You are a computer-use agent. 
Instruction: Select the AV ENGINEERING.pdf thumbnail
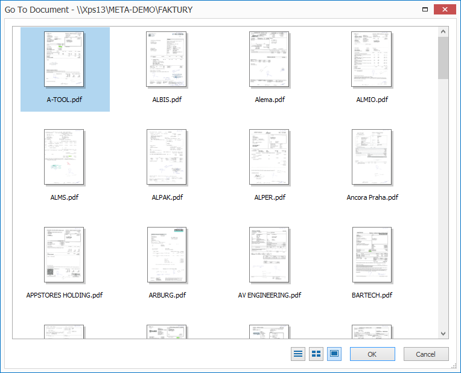point(269,255)
